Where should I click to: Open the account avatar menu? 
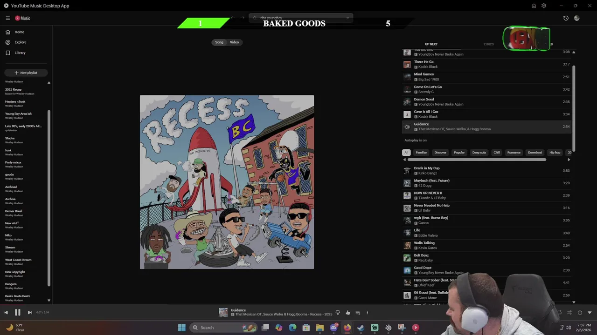pos(577,18)
